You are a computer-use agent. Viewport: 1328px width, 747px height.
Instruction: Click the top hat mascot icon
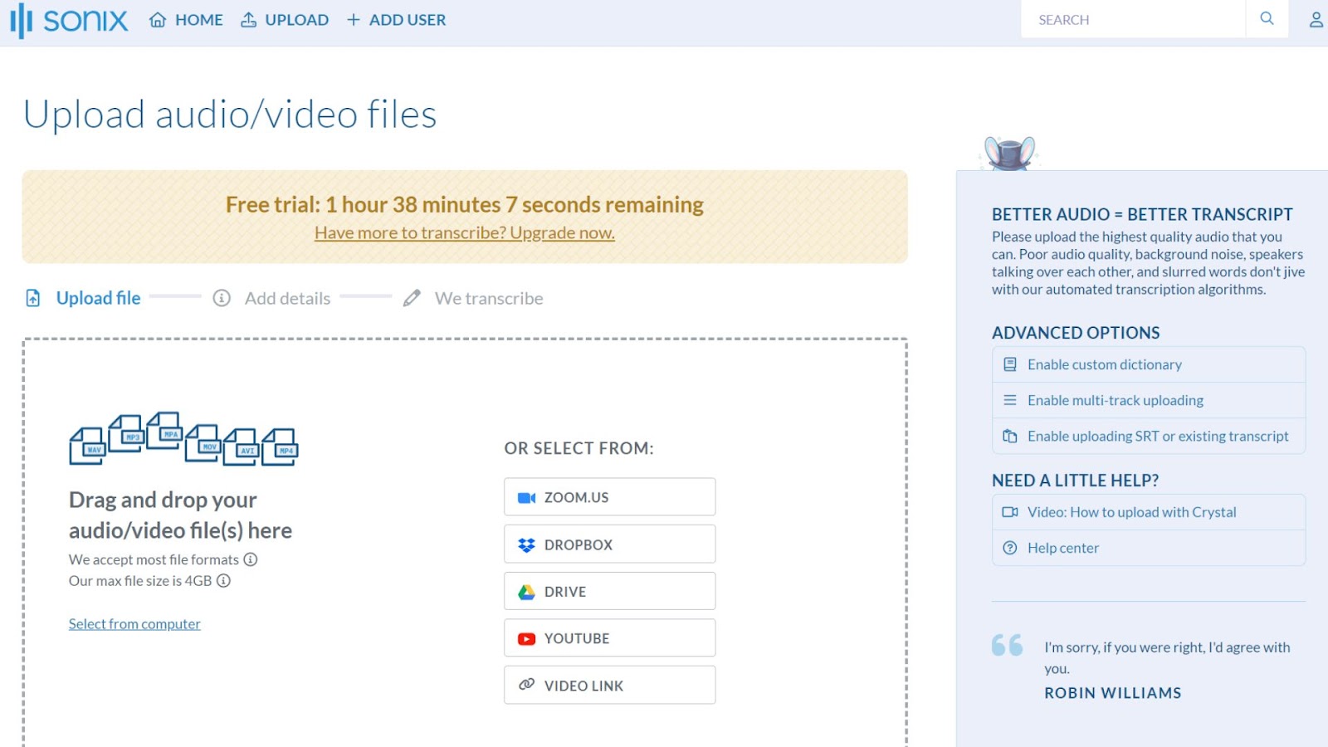(x=1009, y=154)
